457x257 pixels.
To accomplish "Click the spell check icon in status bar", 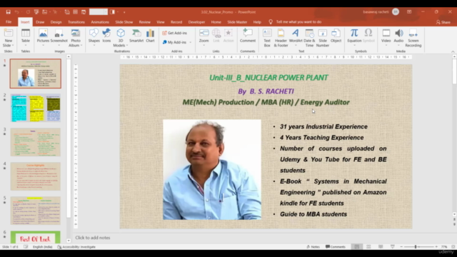I will pos(26,247).
